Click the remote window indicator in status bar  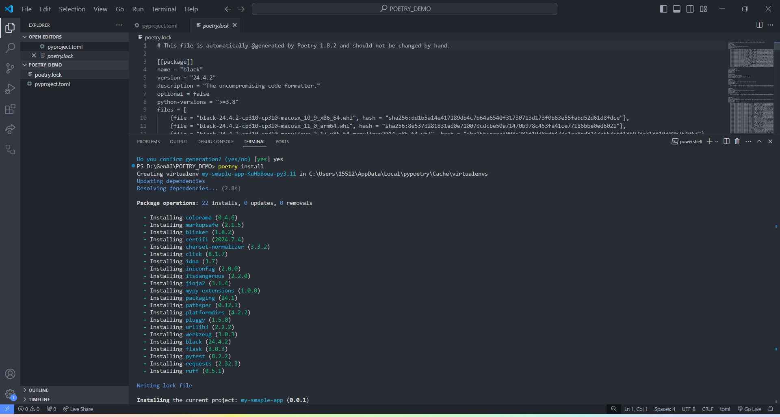[7, 409]
